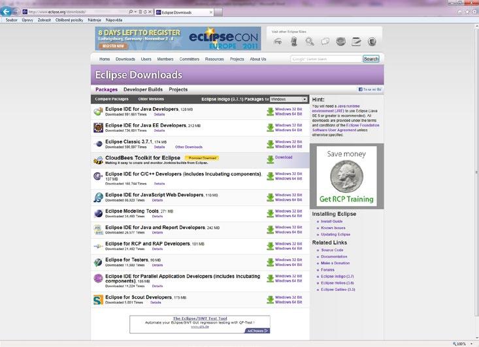Click the Facebook like button
Image resolution: width=479 pixels, height=347 pixels.
370,89
